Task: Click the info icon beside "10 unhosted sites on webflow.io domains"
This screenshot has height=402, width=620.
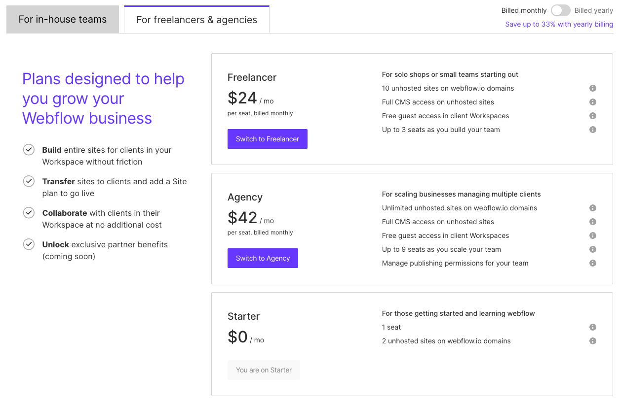Action: 593,88
